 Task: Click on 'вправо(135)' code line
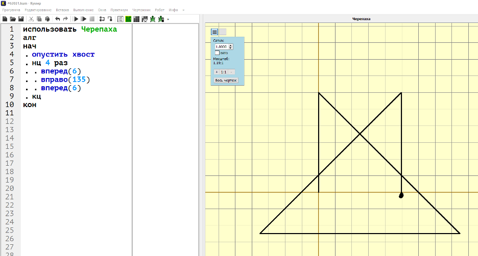click(x=65, y=80)
